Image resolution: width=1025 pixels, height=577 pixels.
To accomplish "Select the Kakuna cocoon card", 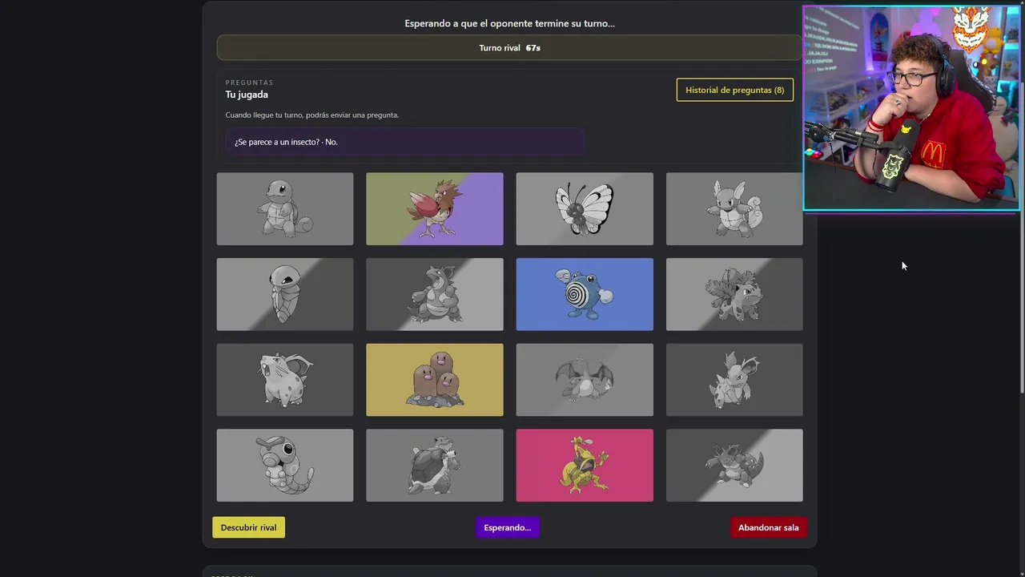I will point(284,294).
